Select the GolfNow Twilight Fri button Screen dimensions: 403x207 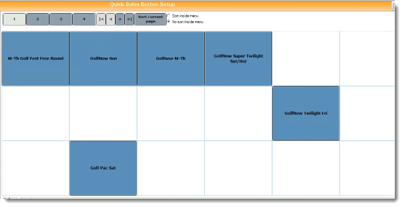[x=306, y=114]
